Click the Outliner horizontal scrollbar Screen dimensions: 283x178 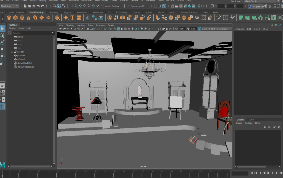[30, 166]
